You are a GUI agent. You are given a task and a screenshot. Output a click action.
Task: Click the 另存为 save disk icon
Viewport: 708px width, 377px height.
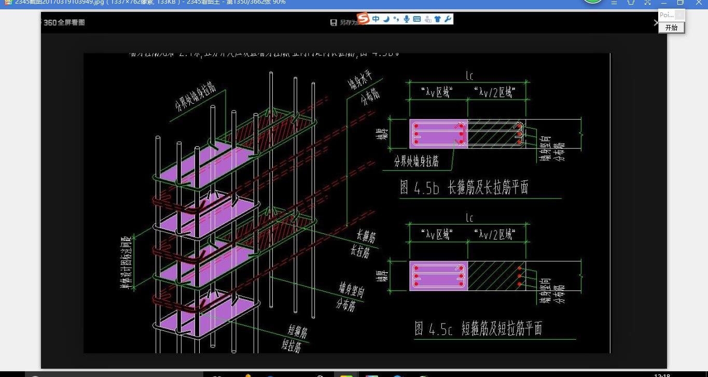coord(334,22)
